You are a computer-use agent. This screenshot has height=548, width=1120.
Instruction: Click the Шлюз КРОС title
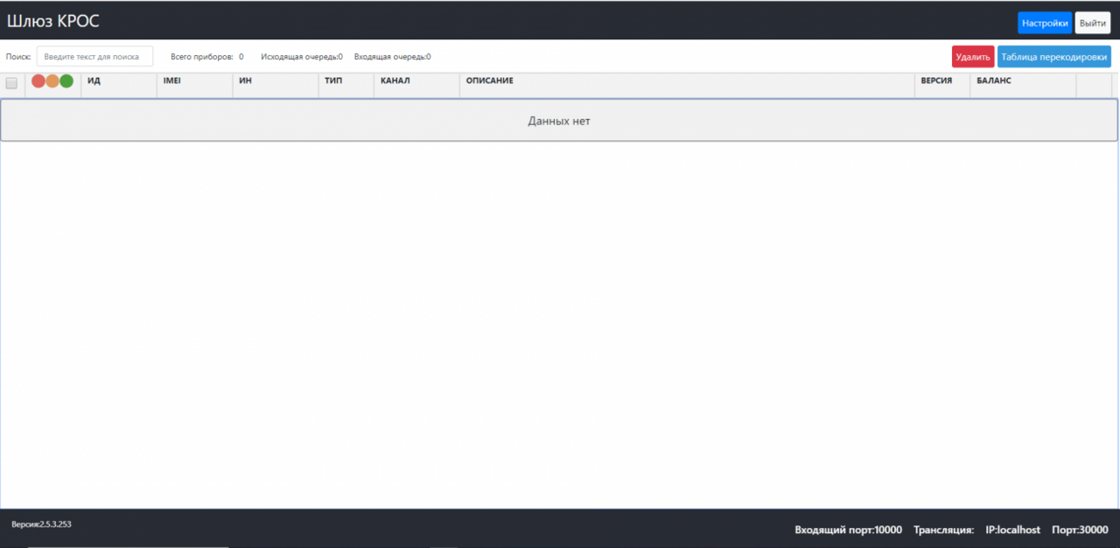click(x=53, y=22)
